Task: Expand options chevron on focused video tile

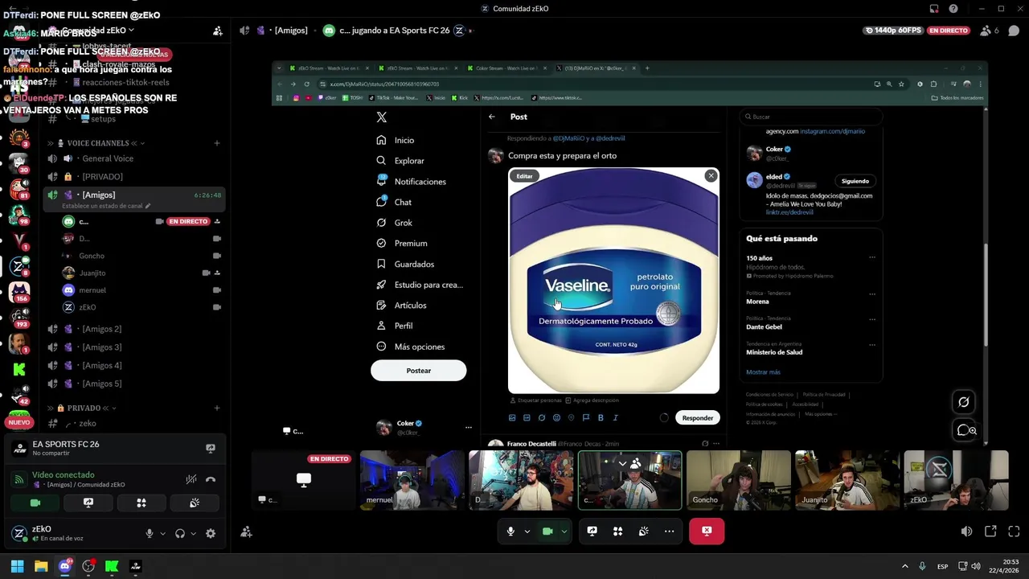Action: 622,464
